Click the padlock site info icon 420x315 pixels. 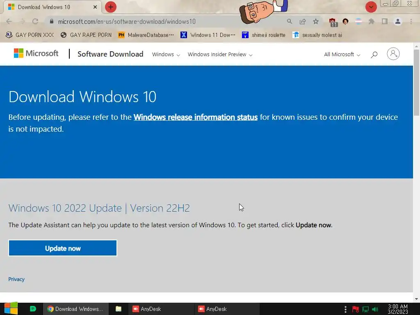(52, 21)
